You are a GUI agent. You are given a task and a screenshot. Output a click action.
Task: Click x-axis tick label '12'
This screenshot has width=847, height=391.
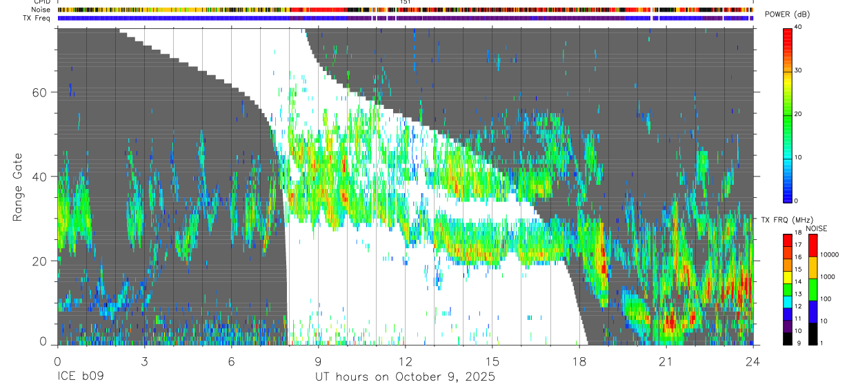pyautogui.click(x=405, y=361)
